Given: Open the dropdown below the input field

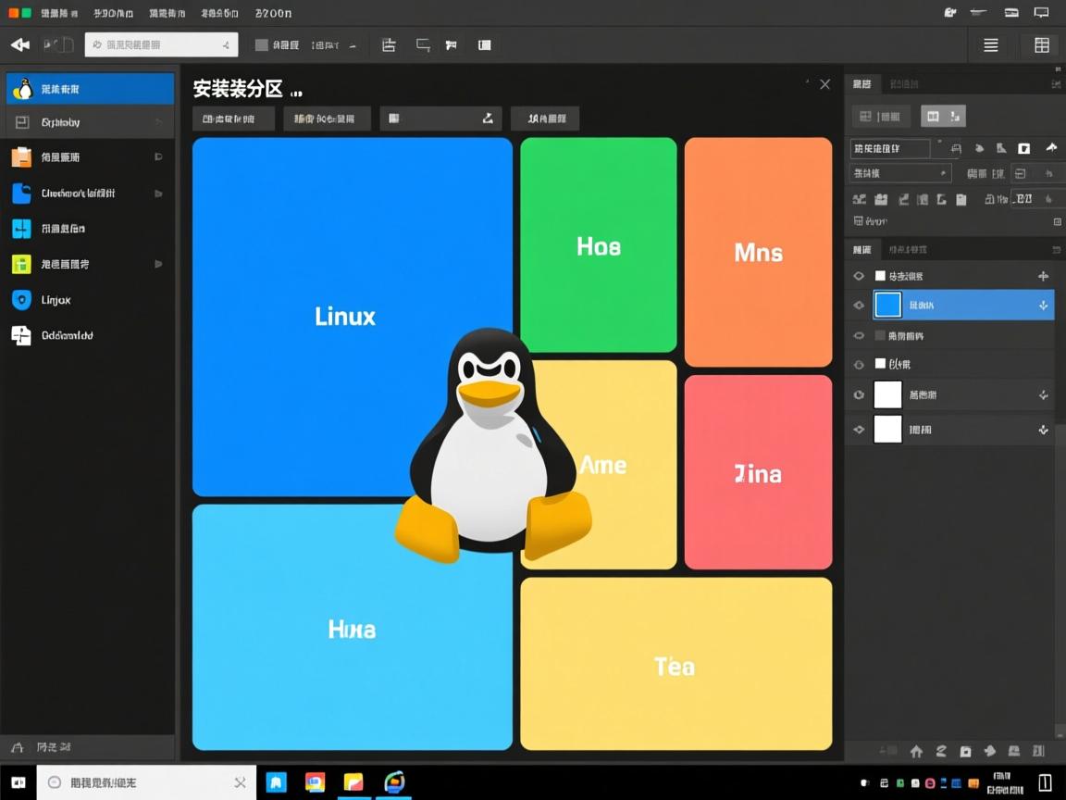Looking at the screenshot, I should [x=899, y=172].
